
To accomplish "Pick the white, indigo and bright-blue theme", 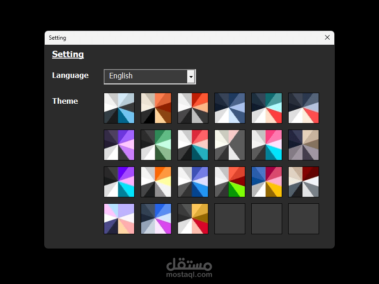I will 193,182.
